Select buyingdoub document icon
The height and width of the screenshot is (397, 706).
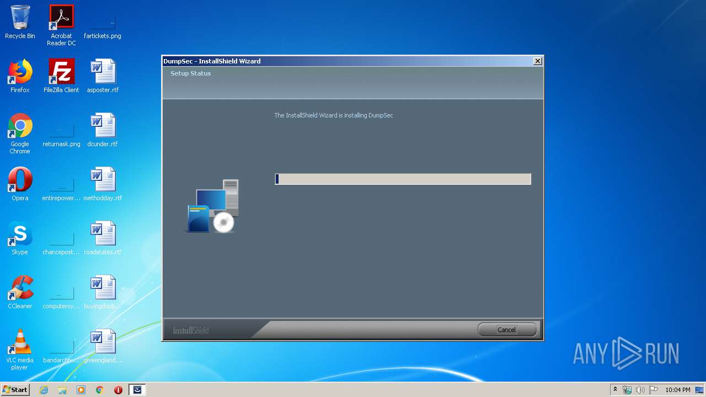(103, 293)
